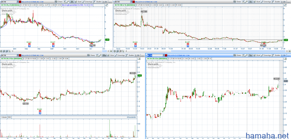This screenshot has width=291, height=139.
Task: Click symbol input field of 5m chart
Action: coord(155,55)
